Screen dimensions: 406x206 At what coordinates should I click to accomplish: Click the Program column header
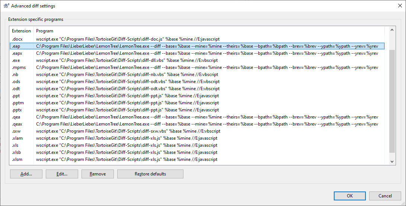pyautogui.click(x=45, y=31)
